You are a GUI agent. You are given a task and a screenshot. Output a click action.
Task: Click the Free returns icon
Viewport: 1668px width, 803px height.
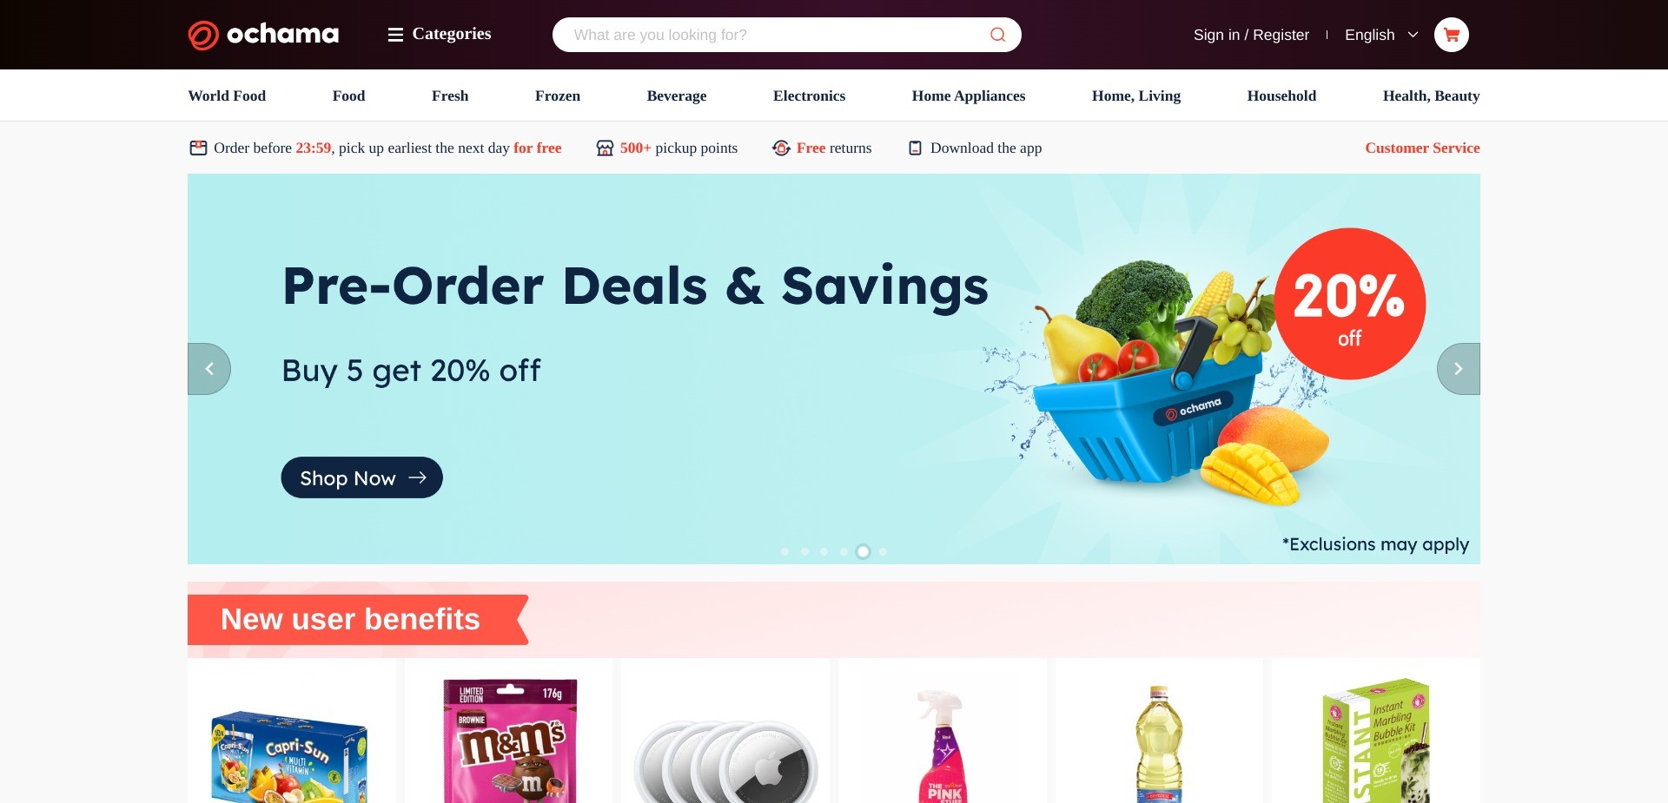point(781,148)
